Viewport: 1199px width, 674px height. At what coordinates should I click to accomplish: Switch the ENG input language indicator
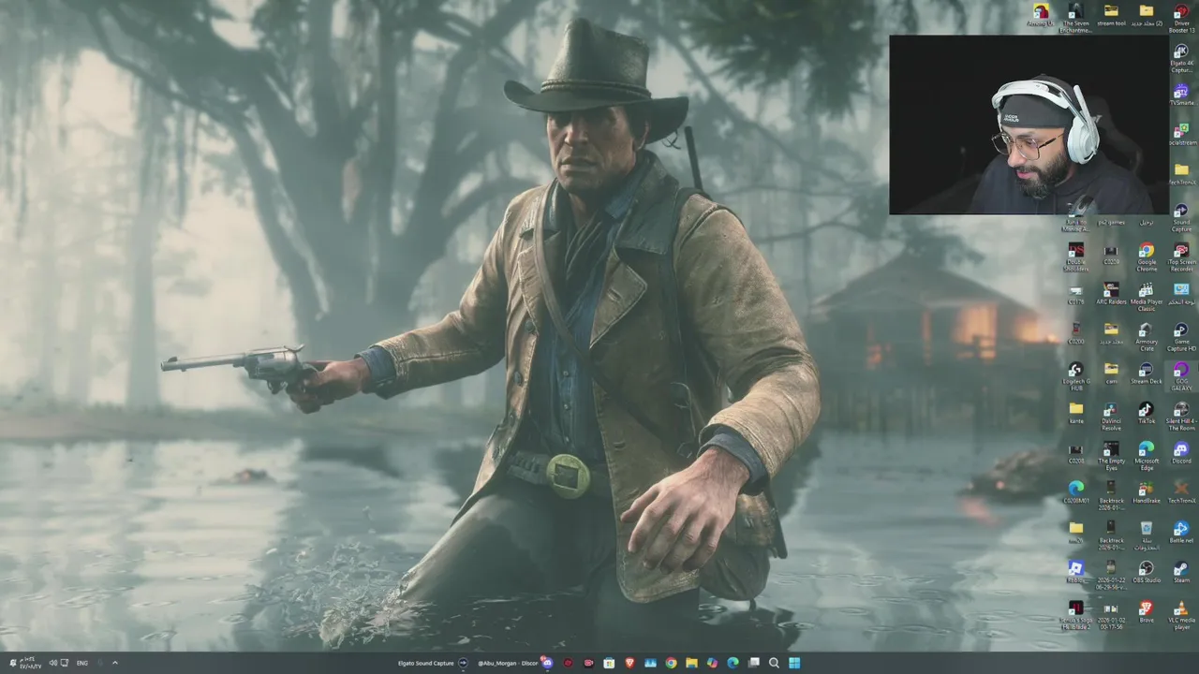click(x=82, y=663)
